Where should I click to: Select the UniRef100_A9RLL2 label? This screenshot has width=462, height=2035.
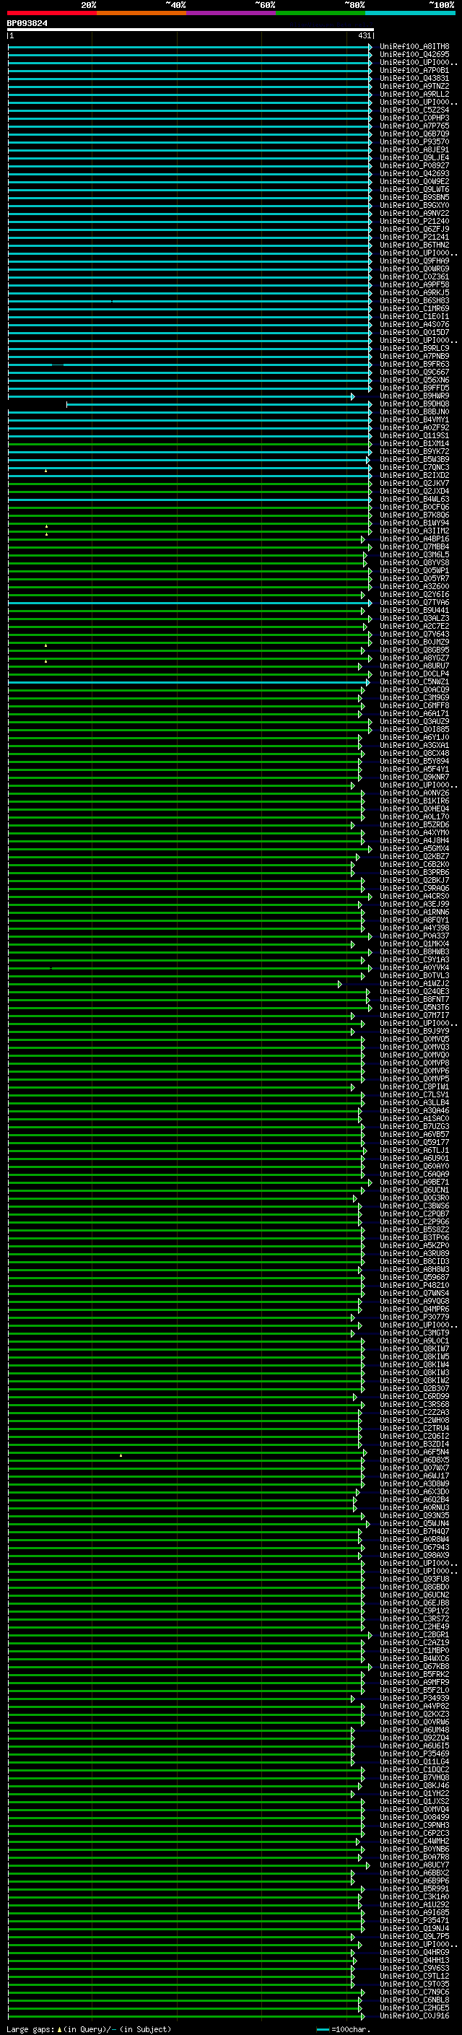click(414, 94)
